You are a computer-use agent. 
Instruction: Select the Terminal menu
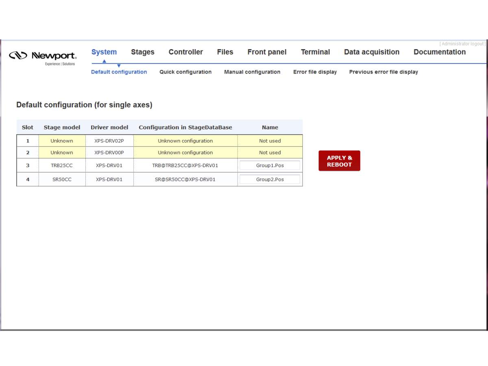point(315,52)
